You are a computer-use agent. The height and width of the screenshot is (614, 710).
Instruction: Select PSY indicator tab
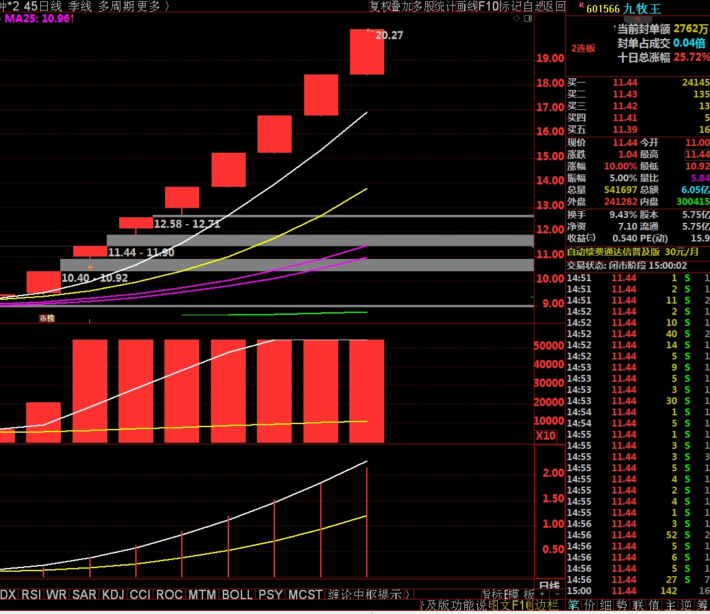pyautogui.click(x=271, y=594)
